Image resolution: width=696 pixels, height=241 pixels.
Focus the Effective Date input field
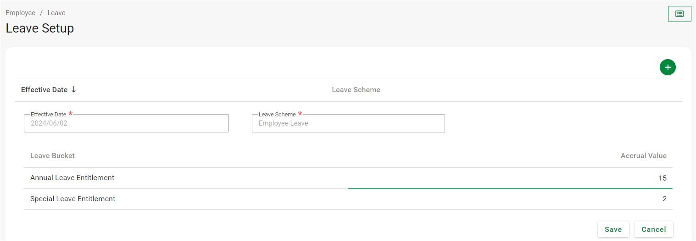(126, 123)
